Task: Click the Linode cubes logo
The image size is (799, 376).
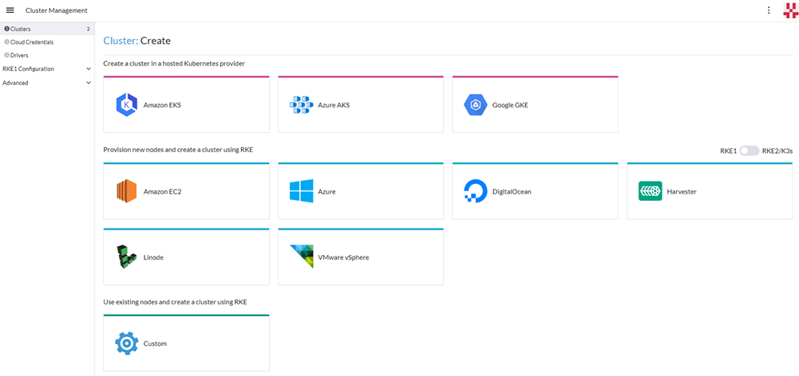Action: pyautogui.click(x=126, y=257)
